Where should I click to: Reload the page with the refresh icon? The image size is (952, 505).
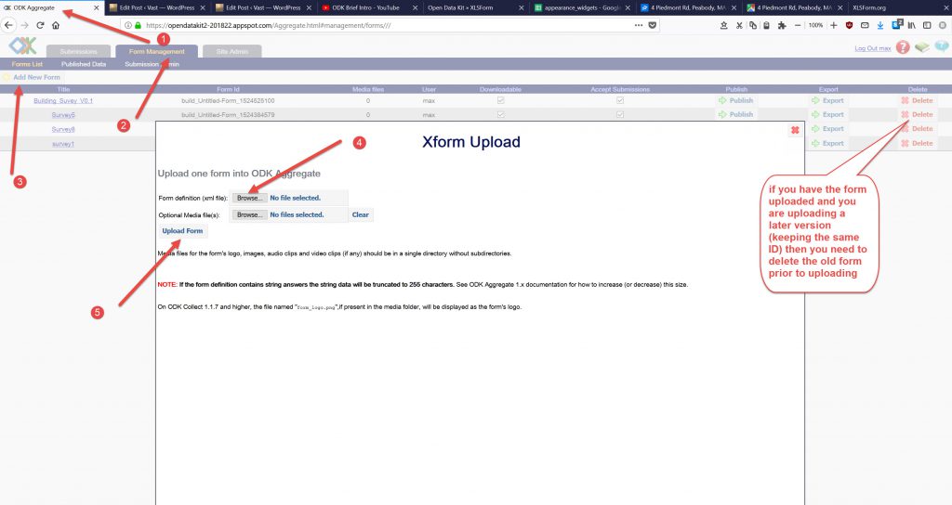click(39, 25)
